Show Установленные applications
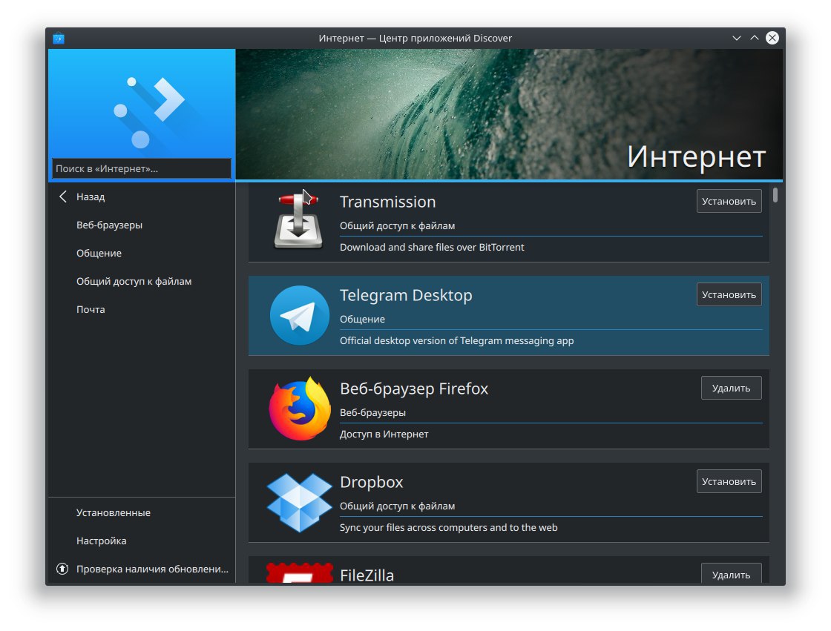 [x=142, y=512]
